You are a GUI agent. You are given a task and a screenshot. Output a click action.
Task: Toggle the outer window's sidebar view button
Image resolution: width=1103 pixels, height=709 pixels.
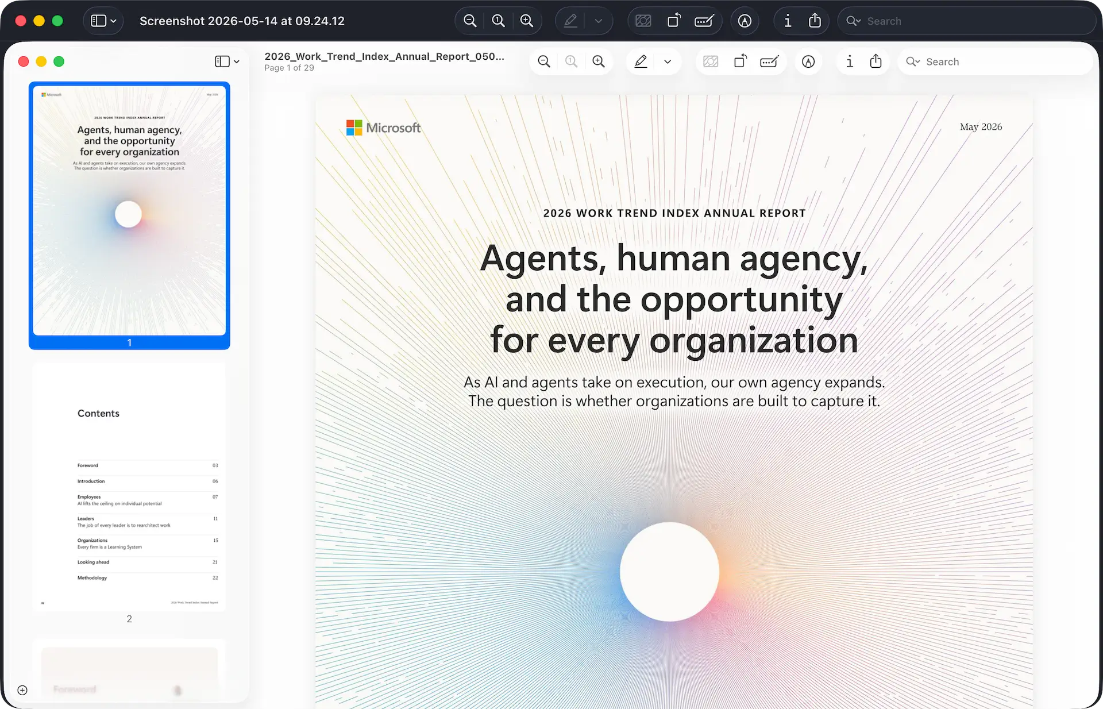(x=98, y=21)
